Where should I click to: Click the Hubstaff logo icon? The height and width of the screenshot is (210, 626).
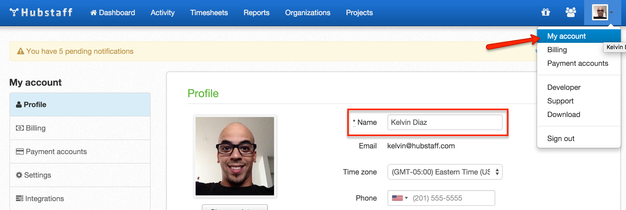coord(14,12)
